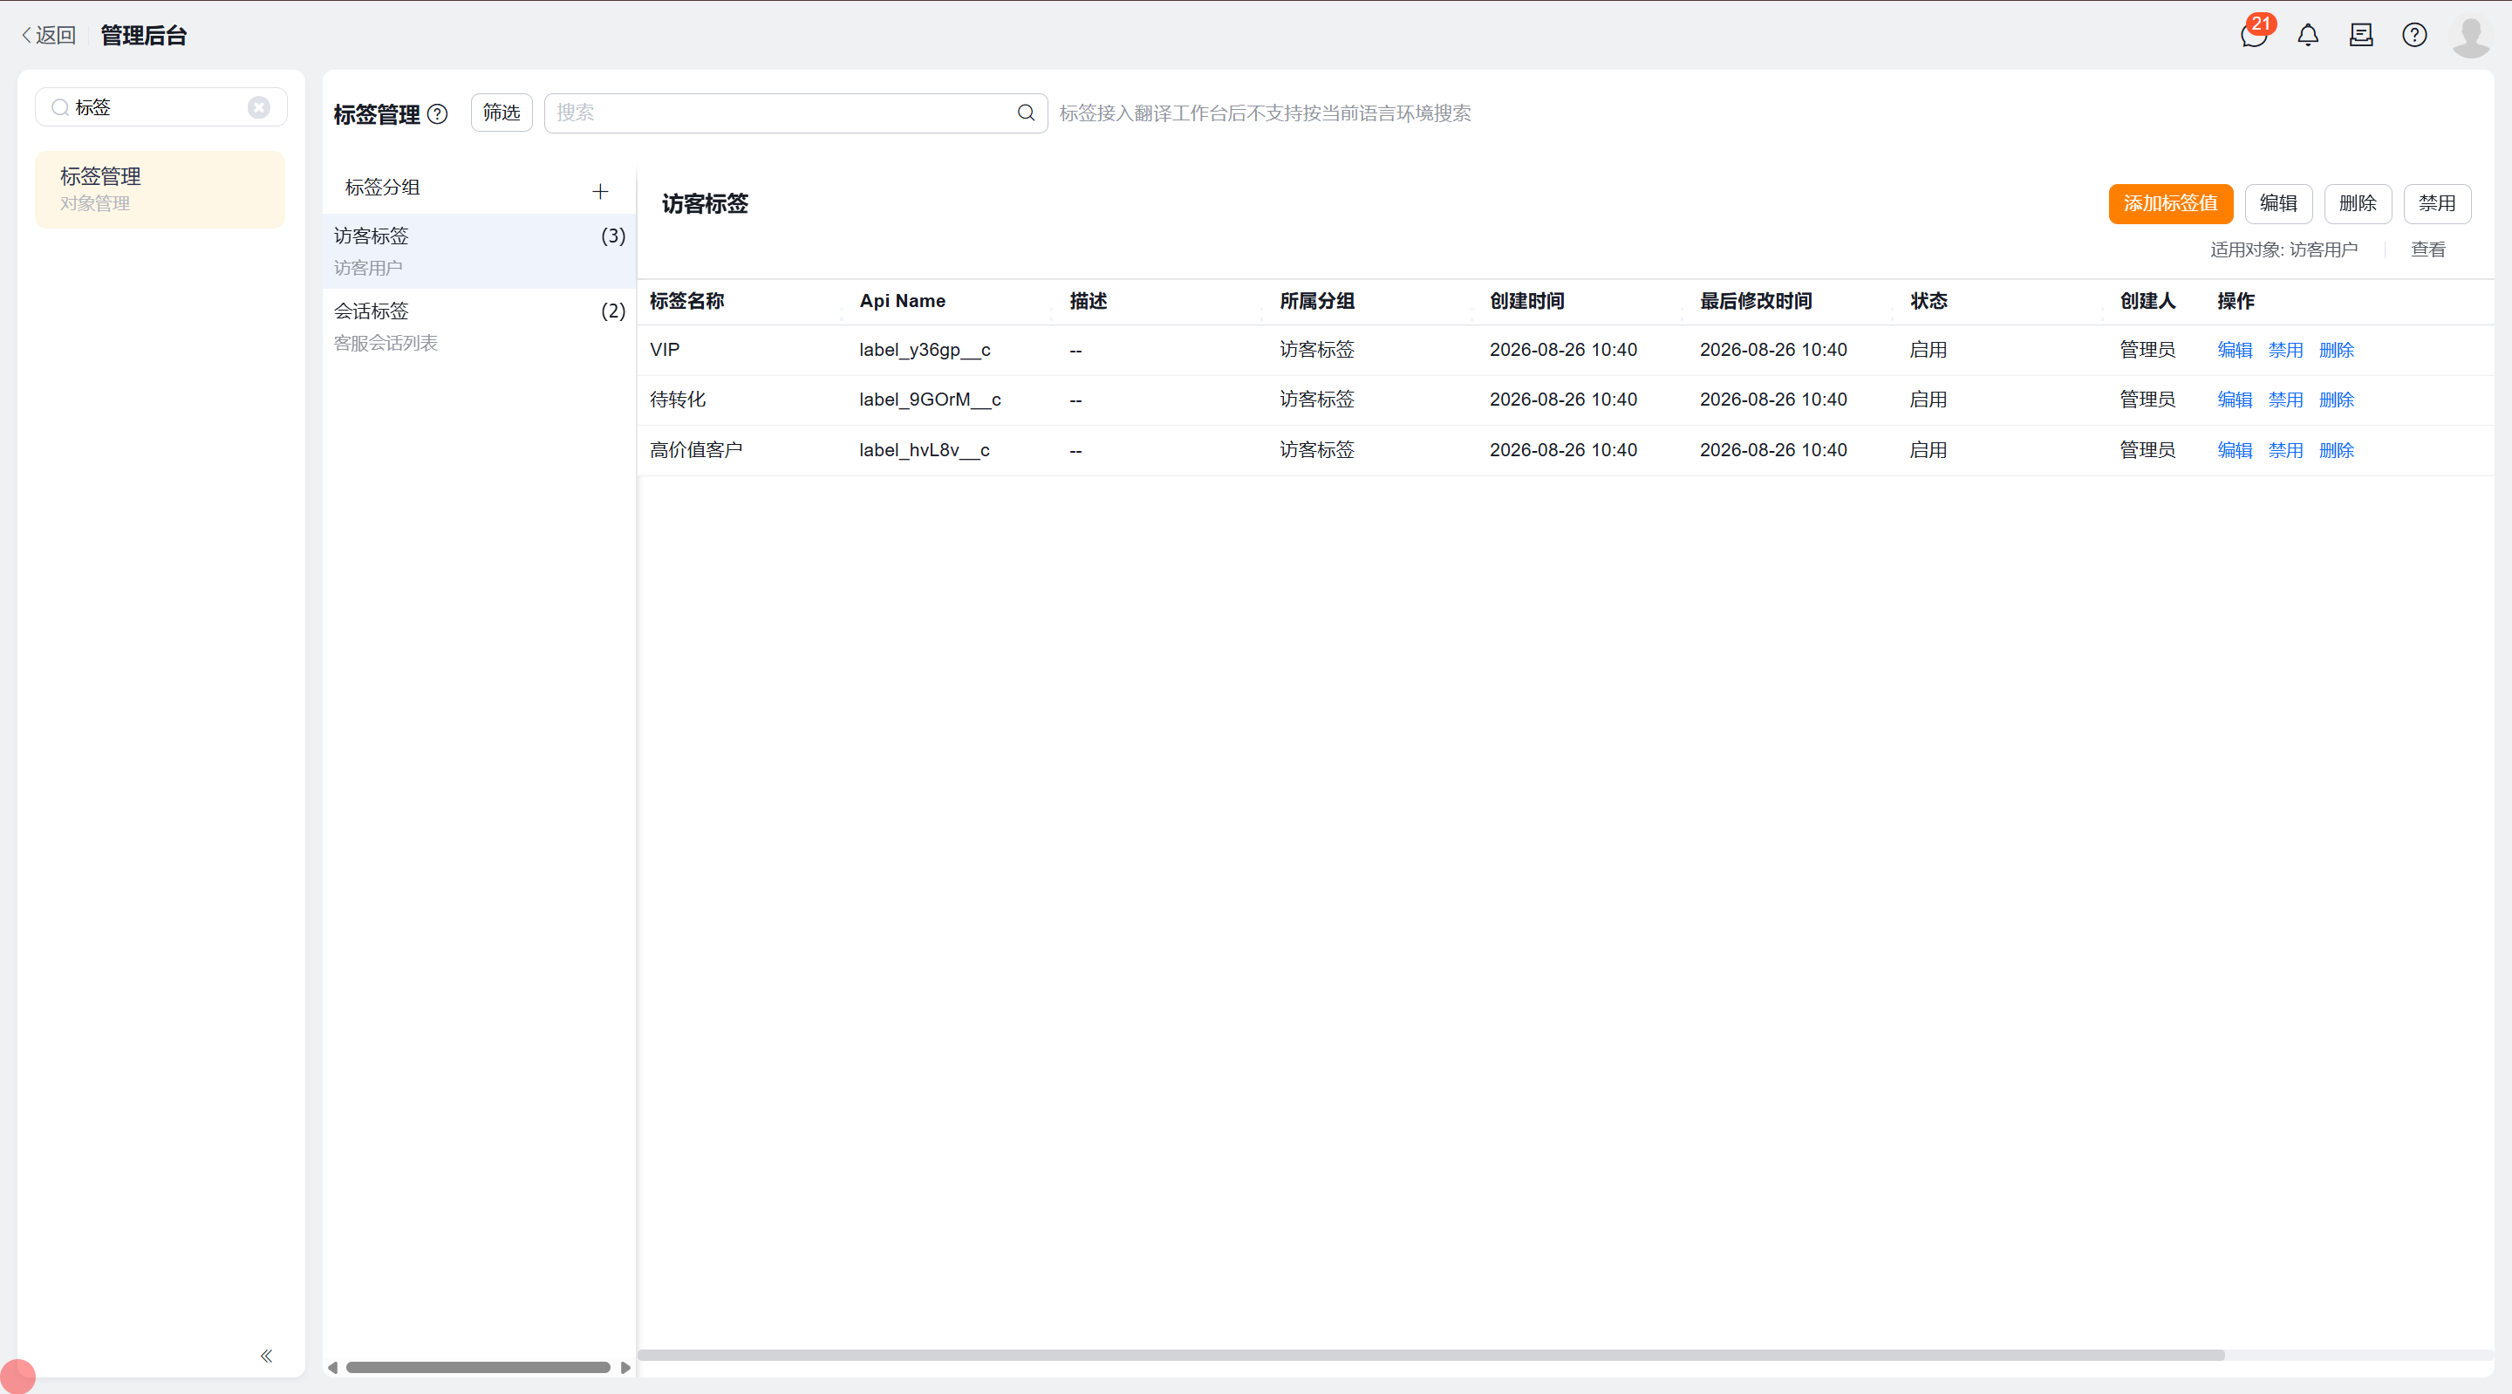Click the 状态 column header
Screen dimensions: 2512x1394
[x=1928, y=302]
